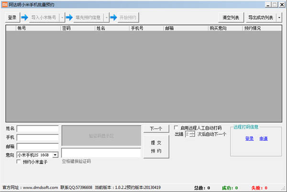Click the Xiaomi MI icon in title bar
Image resolution: width=287 pixels, height=192 pixels.
pyautogui.click(x=4, y=4)
